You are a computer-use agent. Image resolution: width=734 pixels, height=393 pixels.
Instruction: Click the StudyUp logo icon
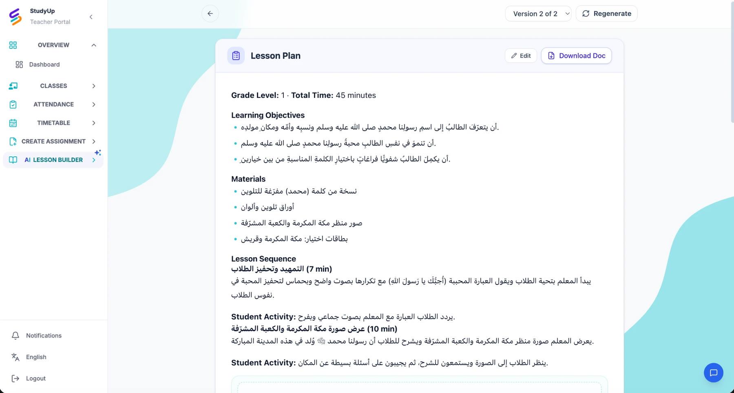point(15,17)
